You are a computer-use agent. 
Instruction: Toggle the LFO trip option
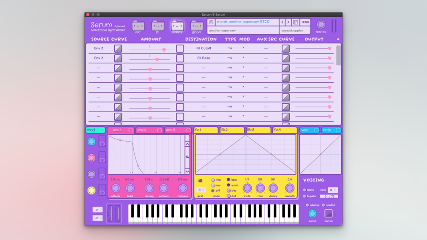tap(229, 190)
